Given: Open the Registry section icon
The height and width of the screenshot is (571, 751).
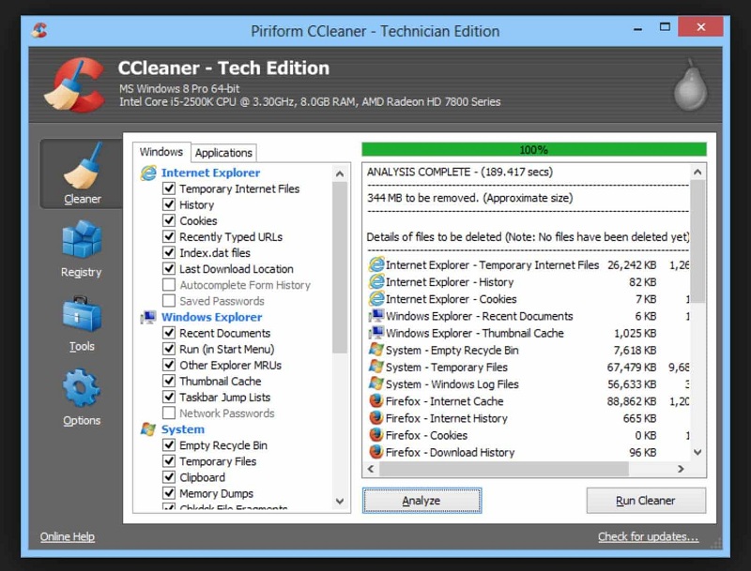Looking at the screenshot, I should pos(82,242).
